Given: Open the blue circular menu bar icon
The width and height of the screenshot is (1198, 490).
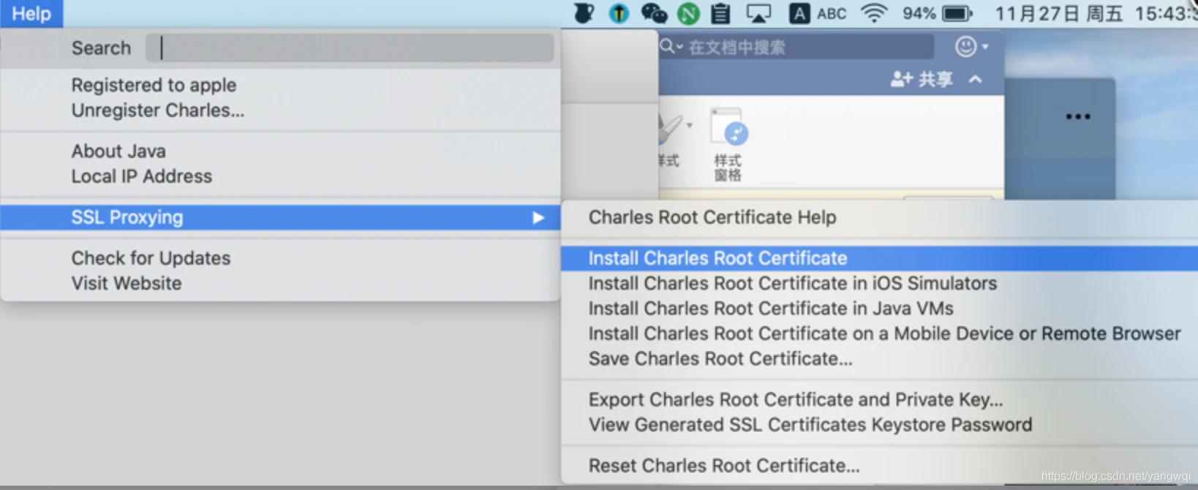Looking at the screenshot, I should click(619, 13).
